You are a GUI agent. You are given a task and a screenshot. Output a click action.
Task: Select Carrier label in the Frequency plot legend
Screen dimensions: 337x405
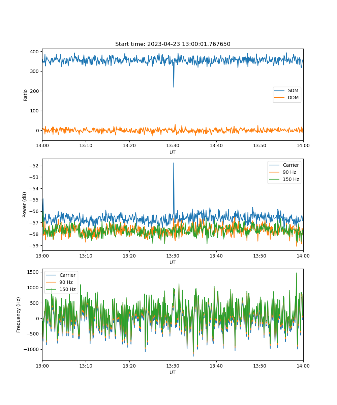click(67, 275)
